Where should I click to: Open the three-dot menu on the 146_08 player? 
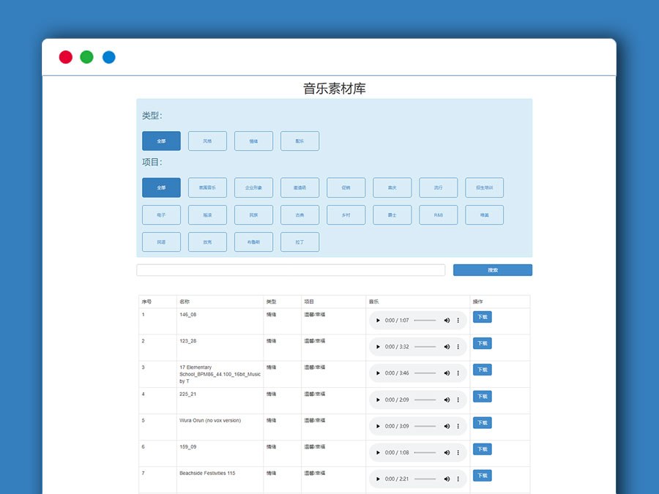pyautogui.click(x=458, y=320)
